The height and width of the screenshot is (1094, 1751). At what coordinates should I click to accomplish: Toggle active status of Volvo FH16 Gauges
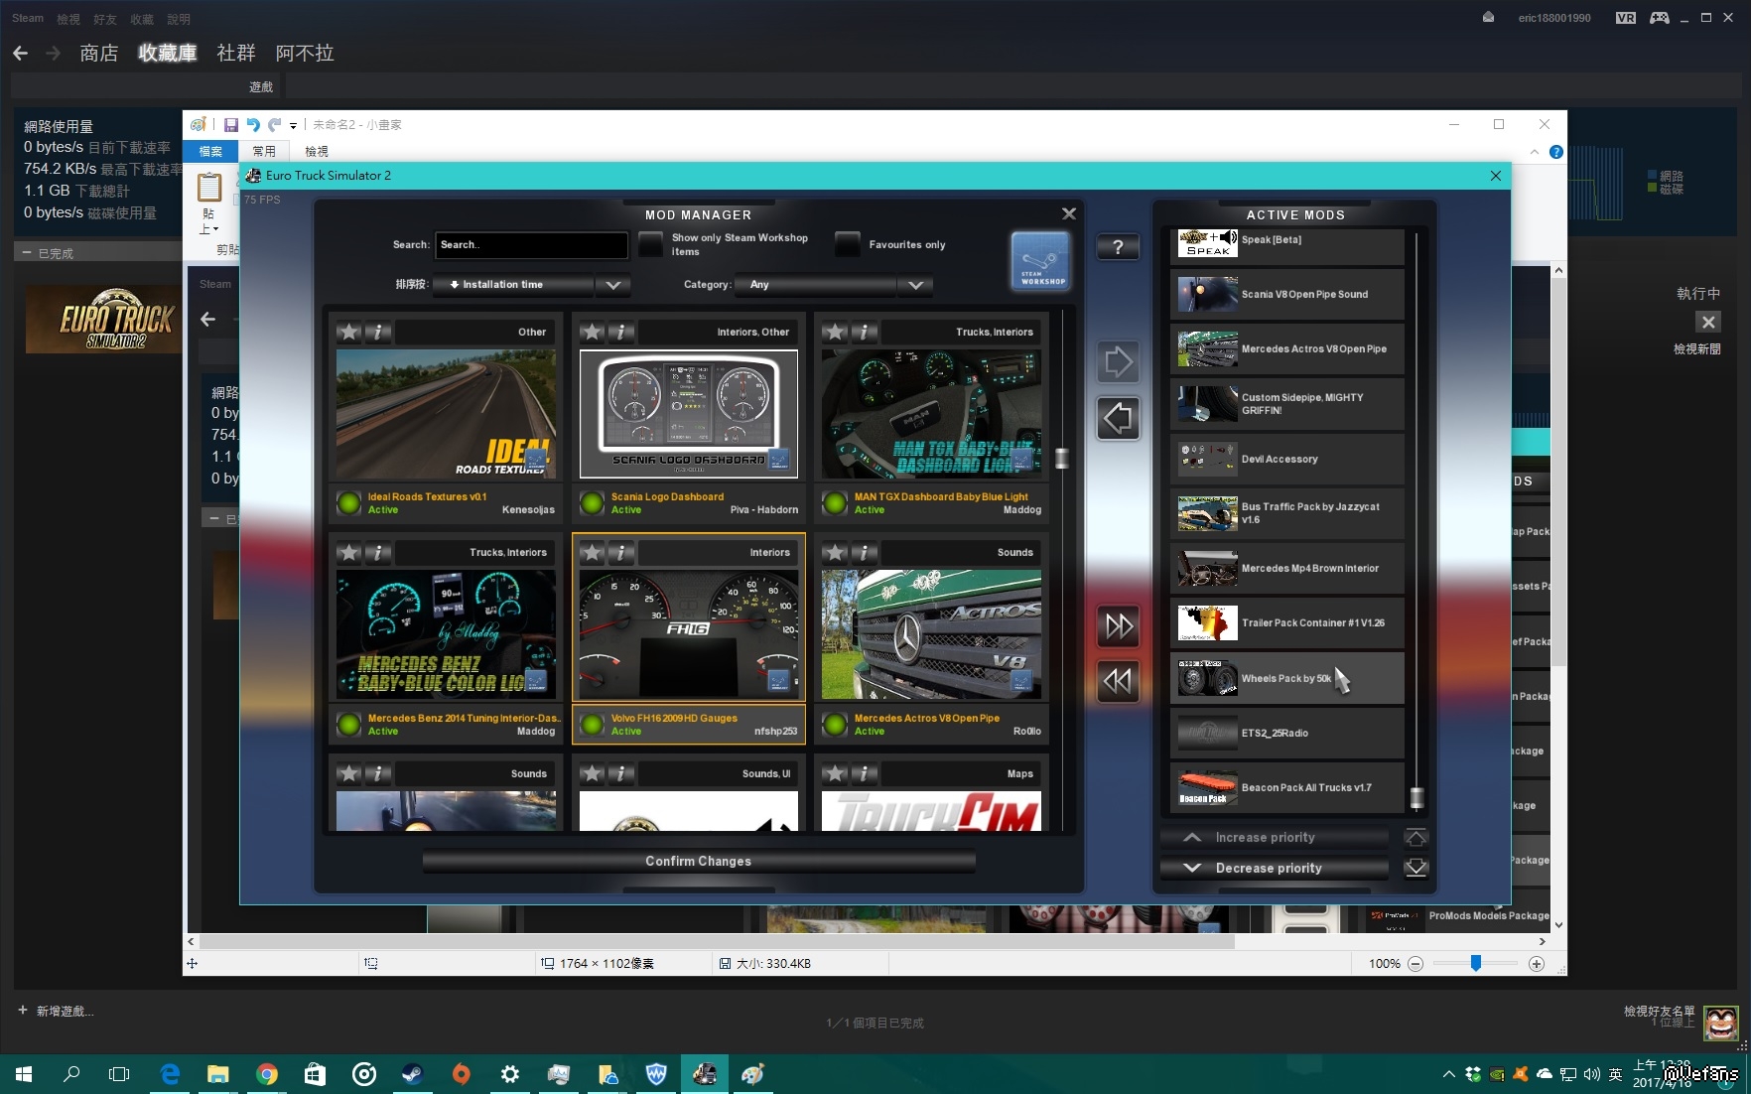593,724
